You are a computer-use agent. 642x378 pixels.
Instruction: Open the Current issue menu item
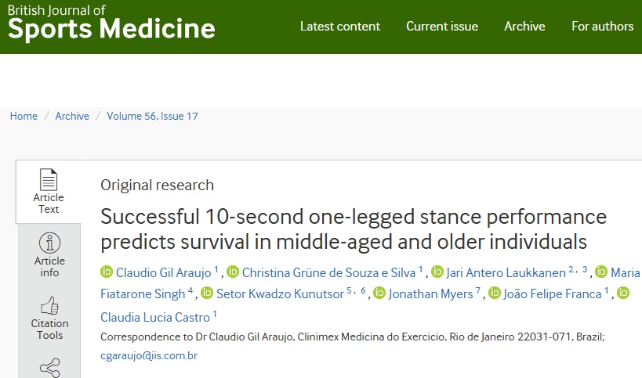tap(442, 26)
